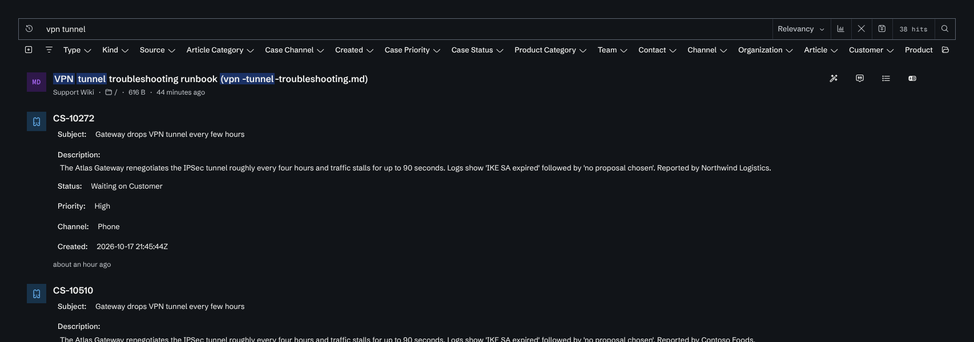Expand the Kind filter
Viewport: 974px width, 342px height.
pos(115,50)
